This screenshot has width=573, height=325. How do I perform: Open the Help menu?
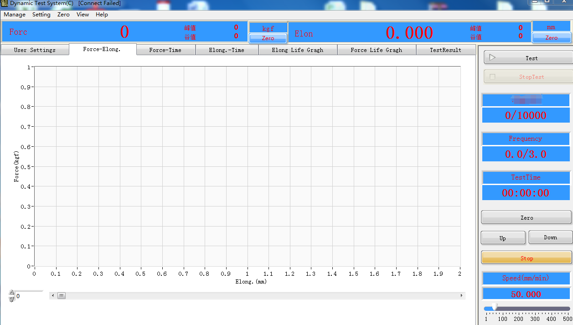pyautogui.click(x=102, y=15)
